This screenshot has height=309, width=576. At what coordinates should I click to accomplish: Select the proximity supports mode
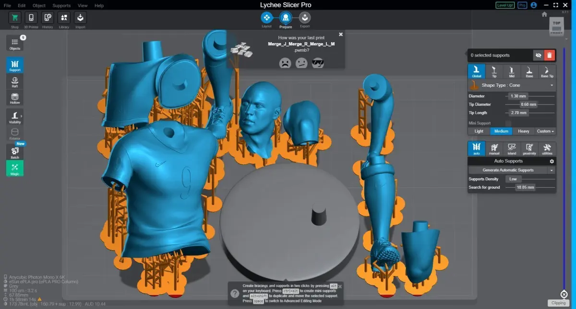(x=529, y=149)
